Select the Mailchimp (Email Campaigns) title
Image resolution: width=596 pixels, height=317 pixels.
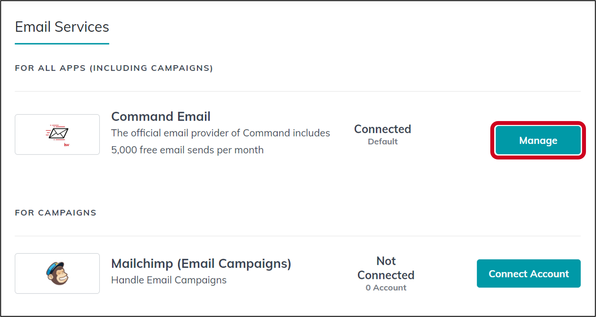click(201, 263)
